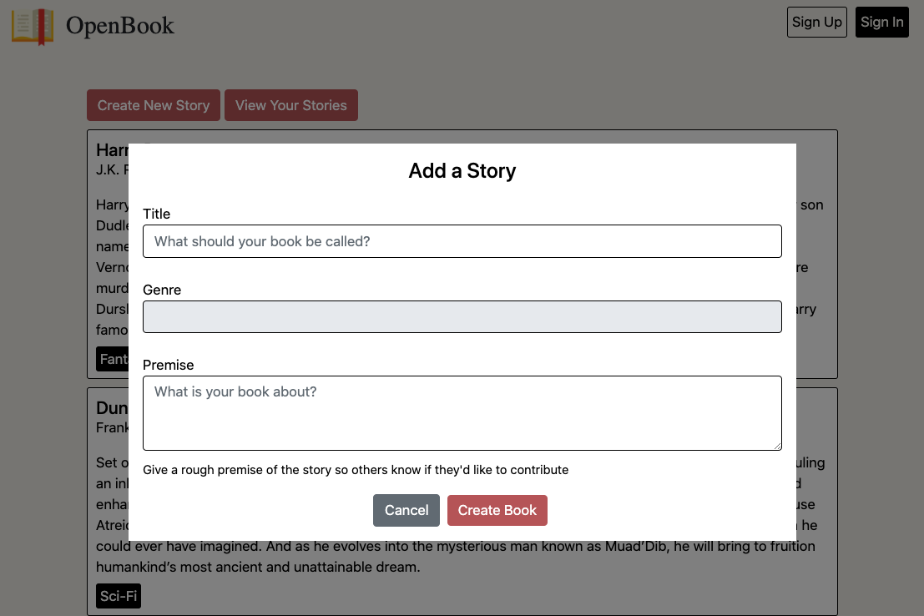Click the Fantasy genre tag on Harry Potter
The height and width of the screenshot is (616, 924).
(x=114, y=359)
